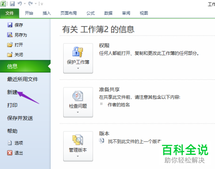This screenshot has height=169, width=215.
Task: Click the 选项 (Options) icon in sidebar
Action: click(x=9, y=143)
